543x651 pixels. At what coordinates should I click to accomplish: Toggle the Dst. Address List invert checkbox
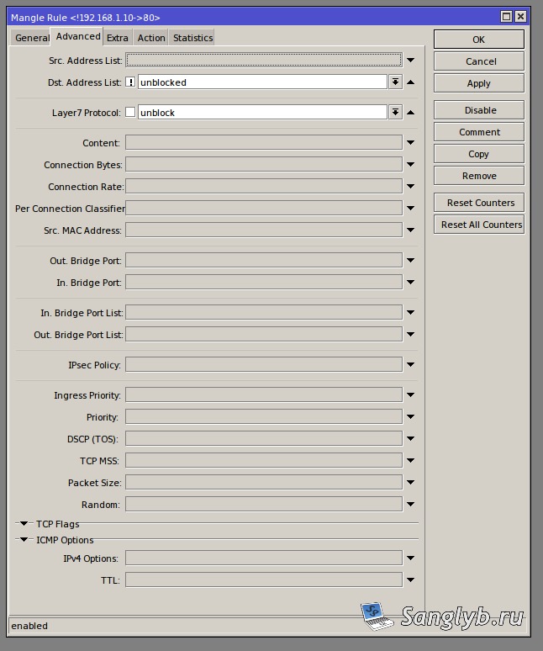(x=130, y=82)
